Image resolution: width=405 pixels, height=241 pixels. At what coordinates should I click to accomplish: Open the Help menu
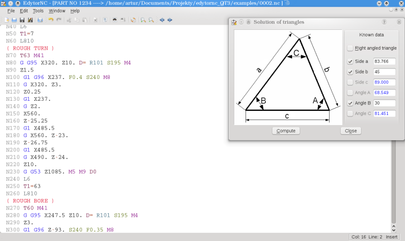pos(75,11)
